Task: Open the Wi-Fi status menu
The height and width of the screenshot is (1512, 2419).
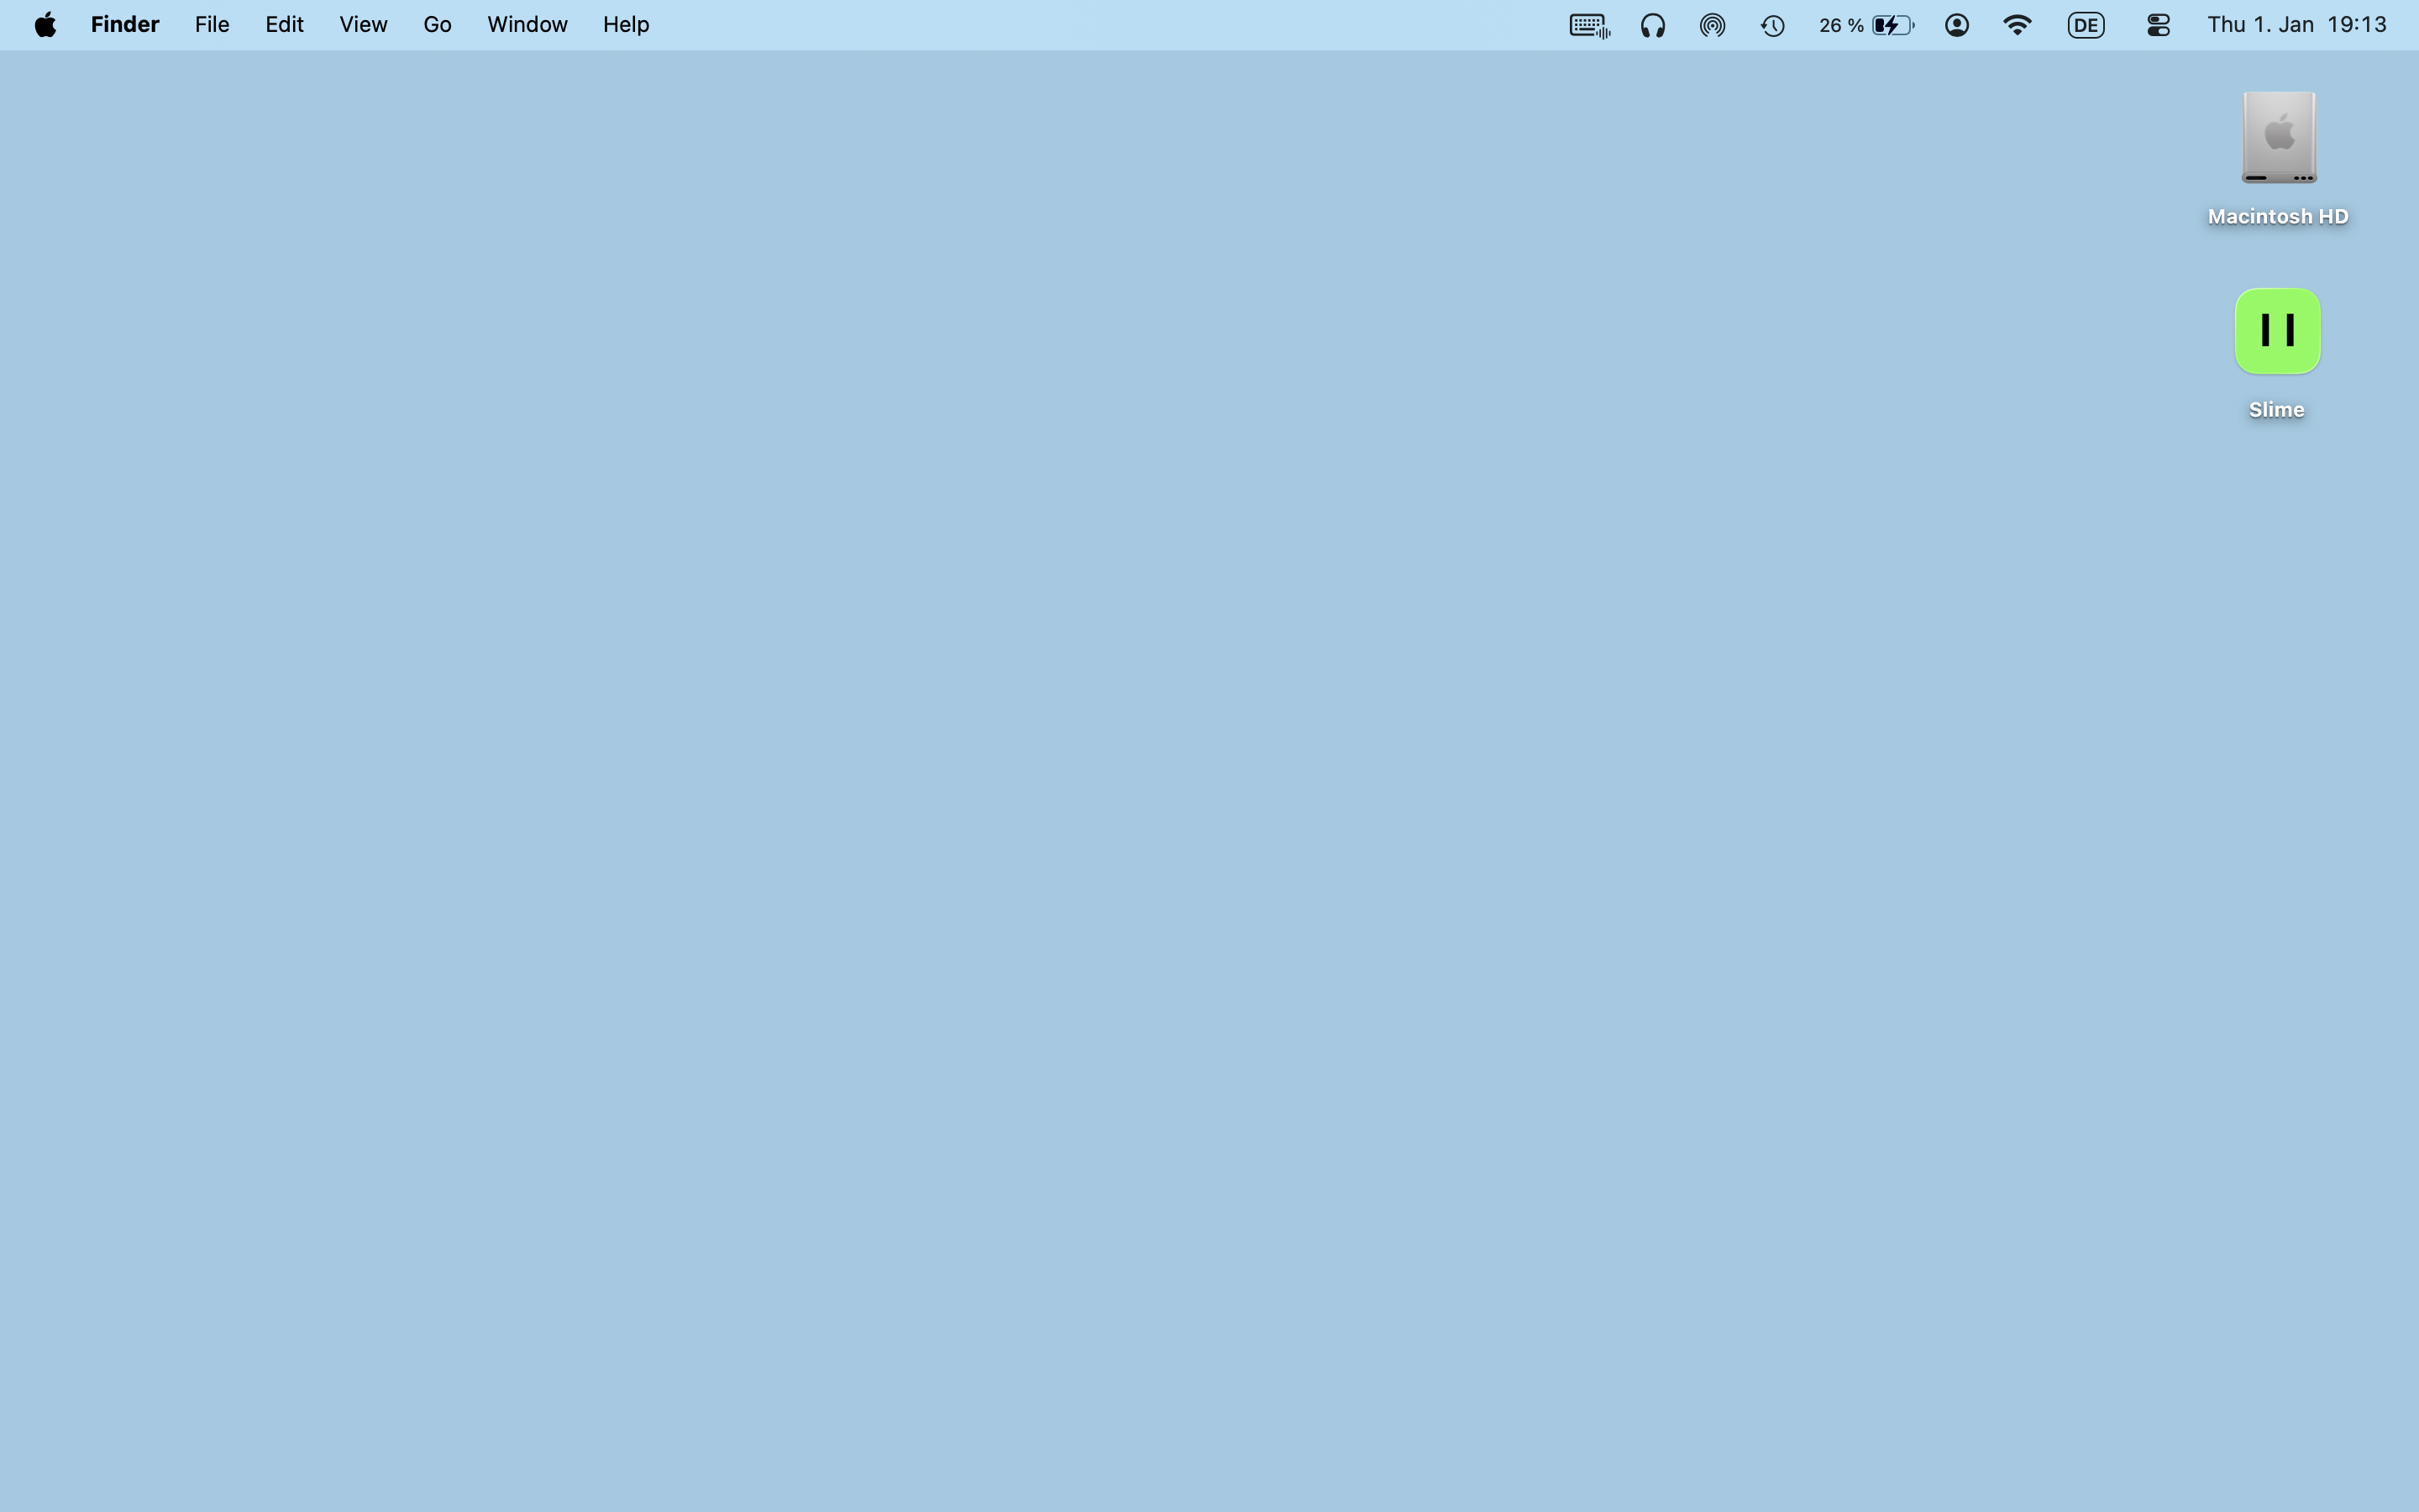Action: point(2018,25)
